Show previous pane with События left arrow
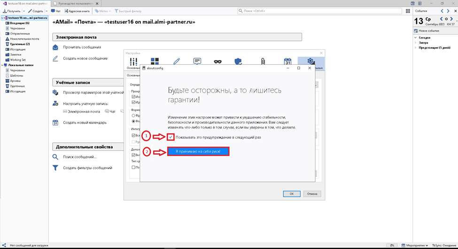This screenshot has height=249, width=458. click(442, 11)
